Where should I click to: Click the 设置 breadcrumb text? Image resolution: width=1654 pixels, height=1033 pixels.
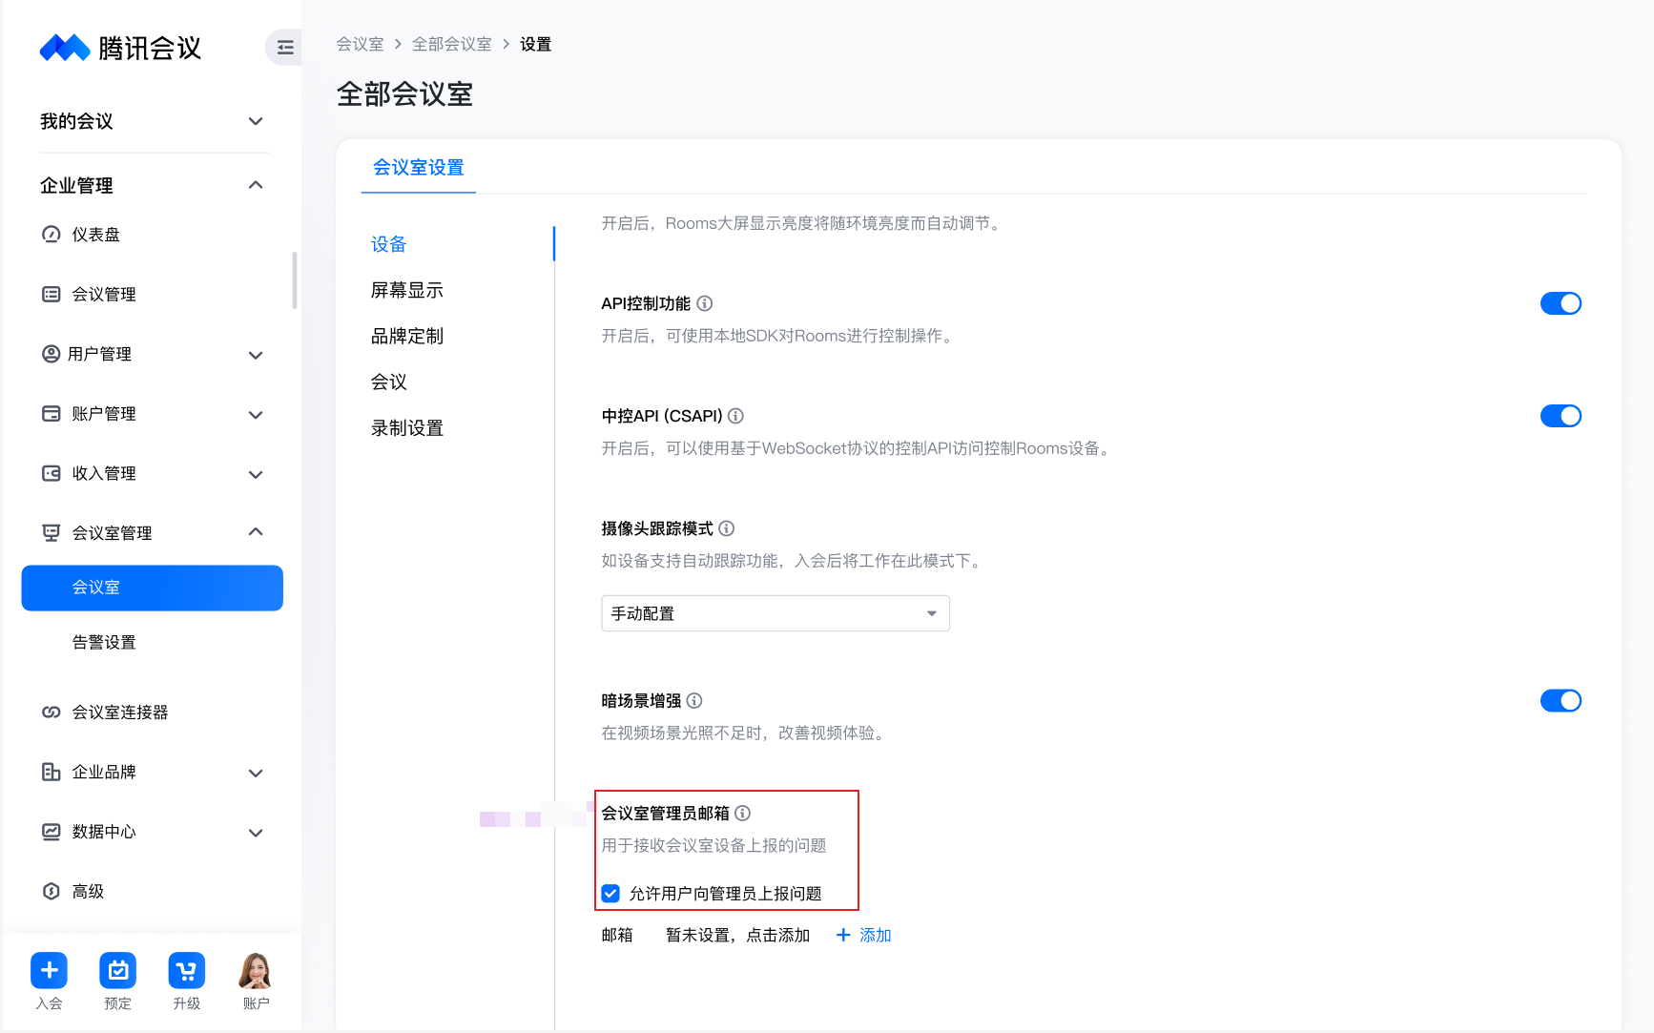[536, 45]
